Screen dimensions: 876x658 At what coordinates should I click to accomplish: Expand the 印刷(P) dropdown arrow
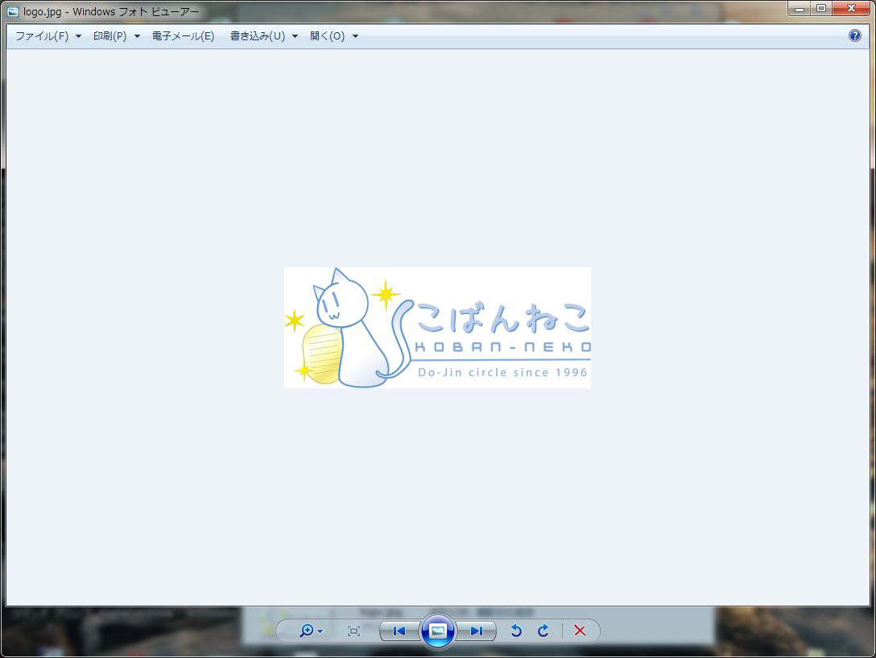coord(137,37)
